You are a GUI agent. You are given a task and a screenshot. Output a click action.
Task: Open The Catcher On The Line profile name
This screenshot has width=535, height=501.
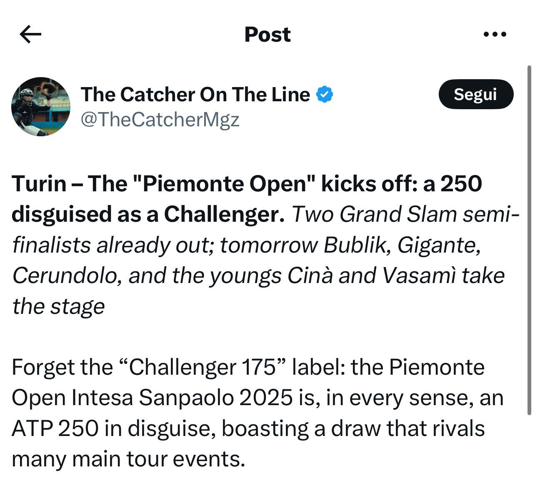(x=195, y=95)
